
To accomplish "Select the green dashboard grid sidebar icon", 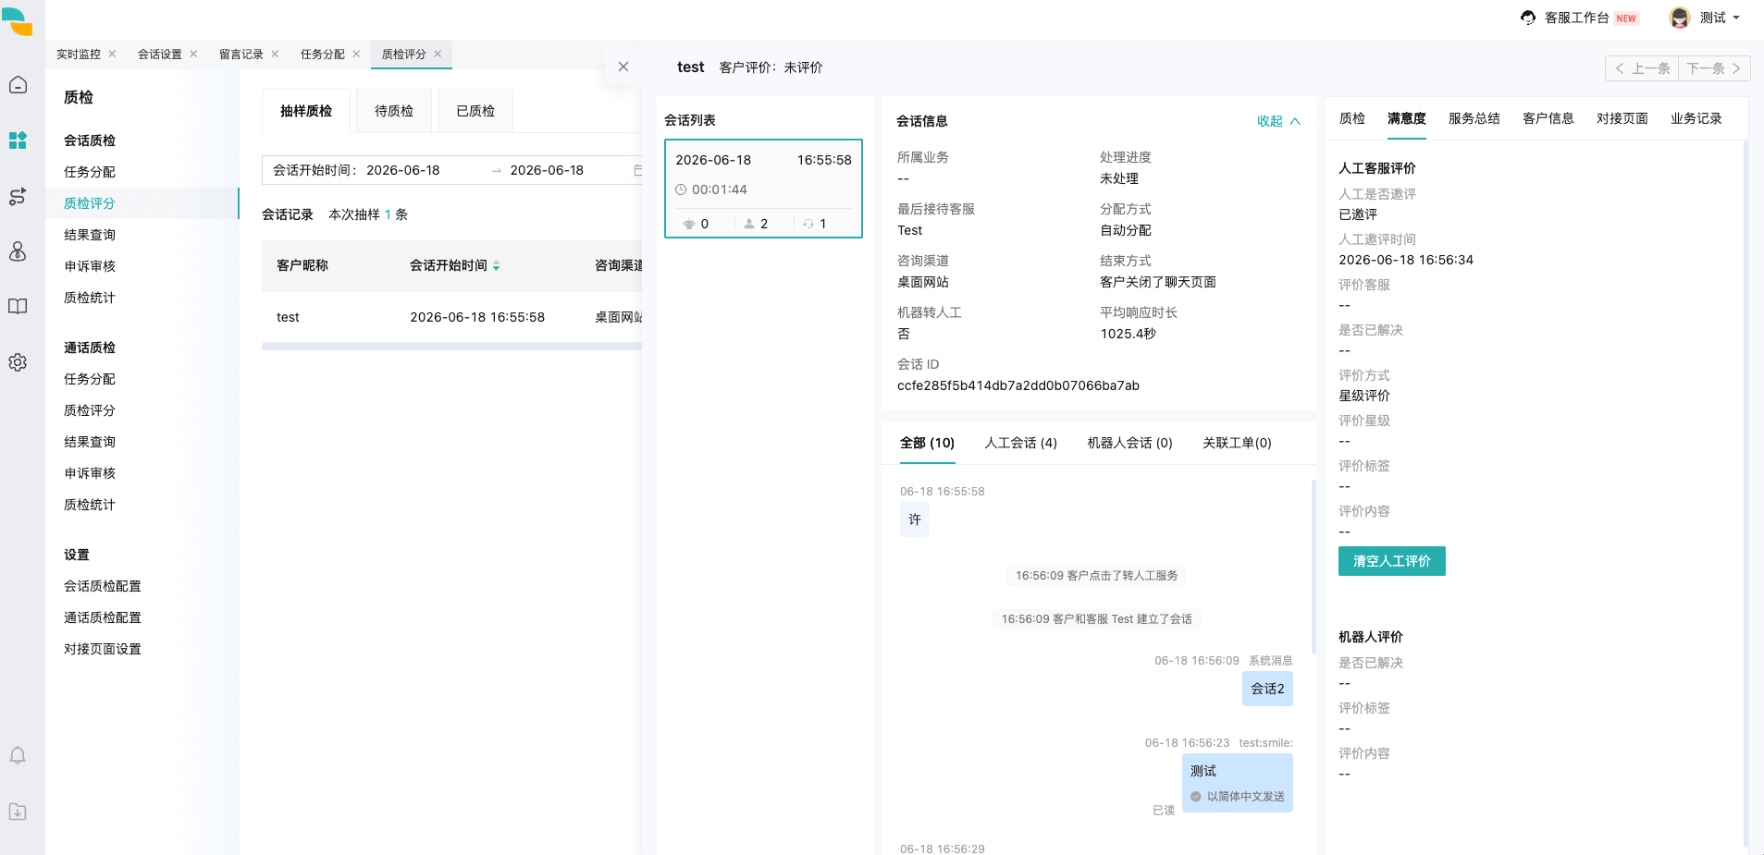I will [x=18, y=140].
